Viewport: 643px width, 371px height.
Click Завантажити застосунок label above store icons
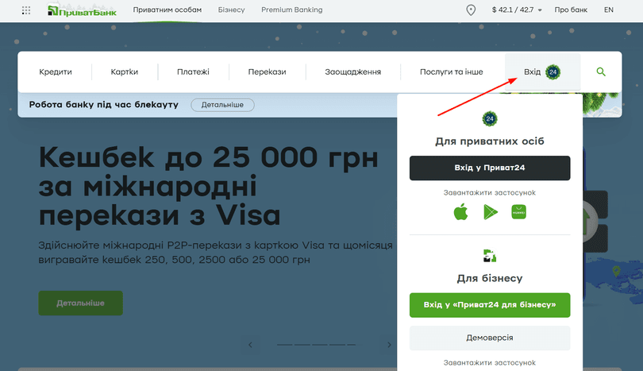pos(490,193)
